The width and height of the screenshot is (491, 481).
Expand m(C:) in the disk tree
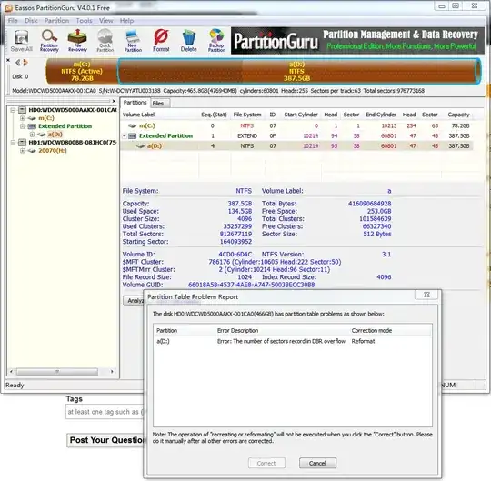point(22,118)
